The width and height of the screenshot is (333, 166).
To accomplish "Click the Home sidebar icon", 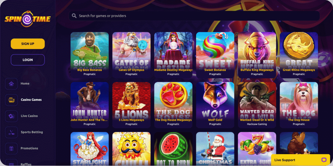I will click(11, 83).
